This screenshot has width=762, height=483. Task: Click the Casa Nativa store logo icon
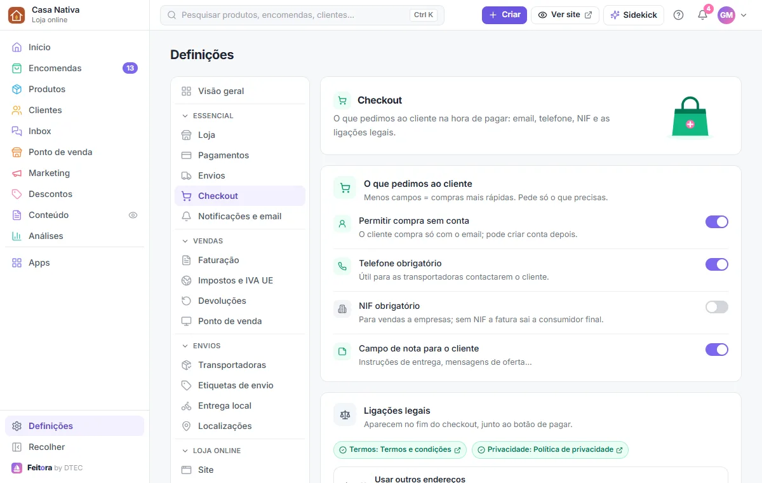pyautogui.click(x=17, y=15)
